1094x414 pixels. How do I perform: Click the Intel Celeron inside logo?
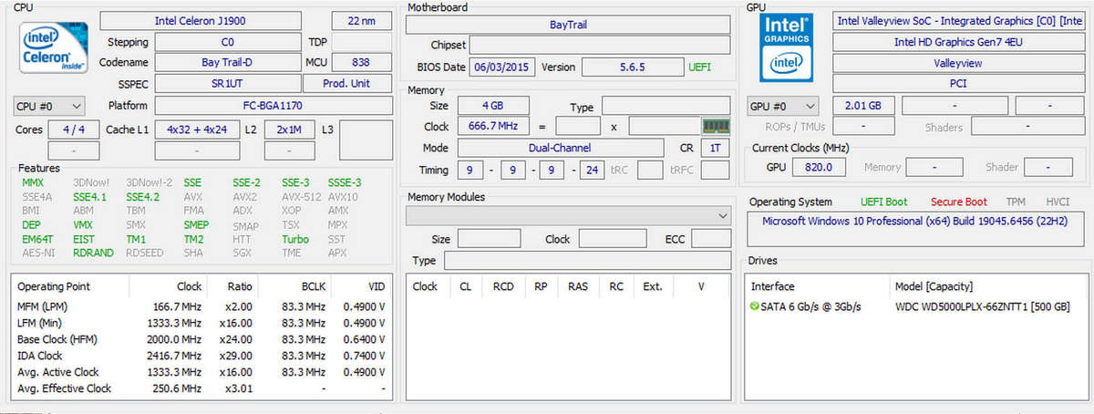[52, 48]
